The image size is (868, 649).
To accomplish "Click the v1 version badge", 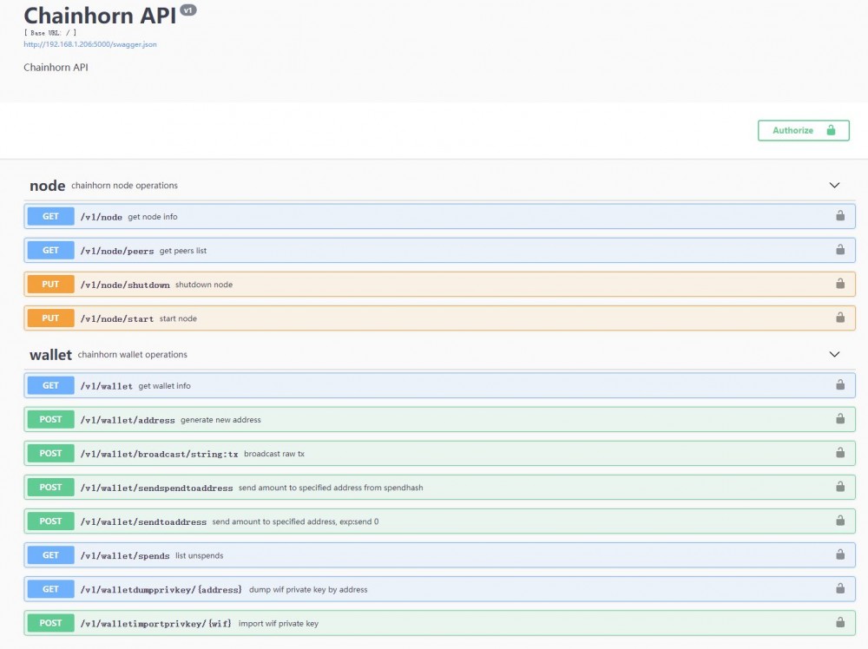I will 188,10.
